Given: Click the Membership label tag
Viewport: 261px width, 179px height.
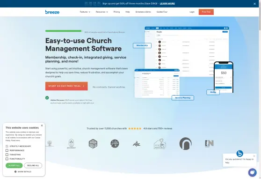Looking at the screenshot, I should click(142, 45).
